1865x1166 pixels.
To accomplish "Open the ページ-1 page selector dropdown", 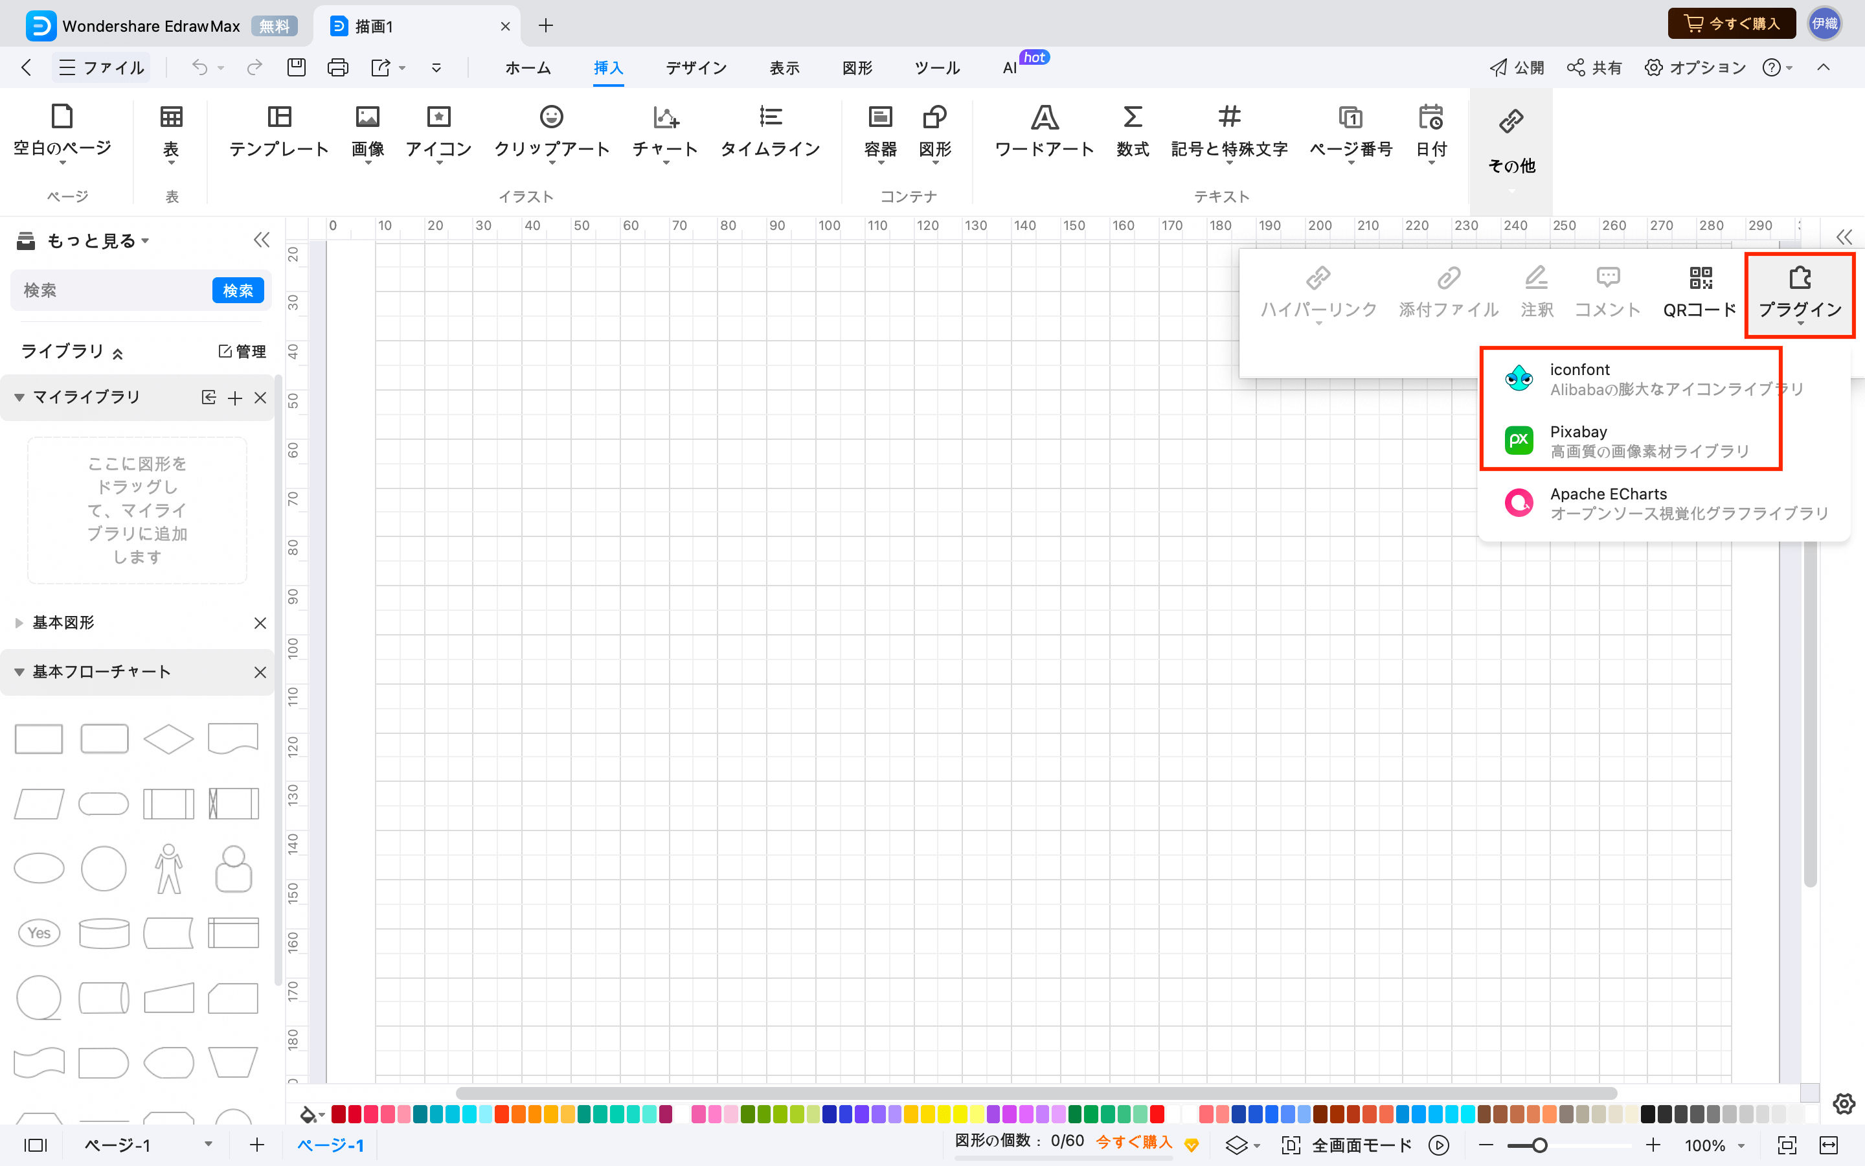I will click(x=207, y=1145).
